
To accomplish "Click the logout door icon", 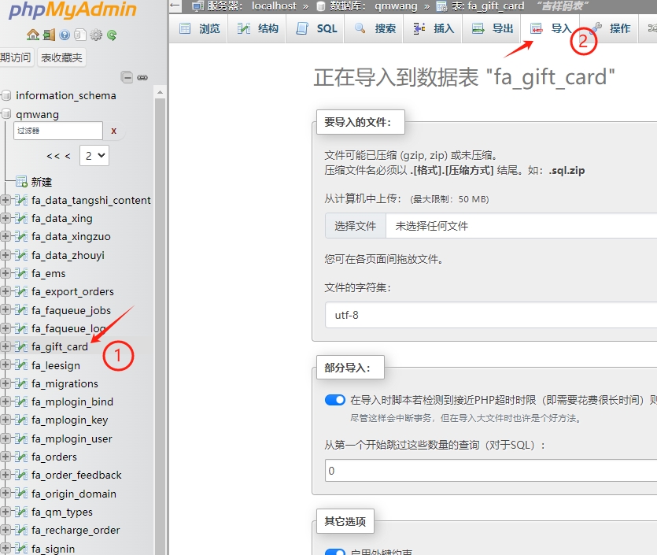I will tap(49, 35).
